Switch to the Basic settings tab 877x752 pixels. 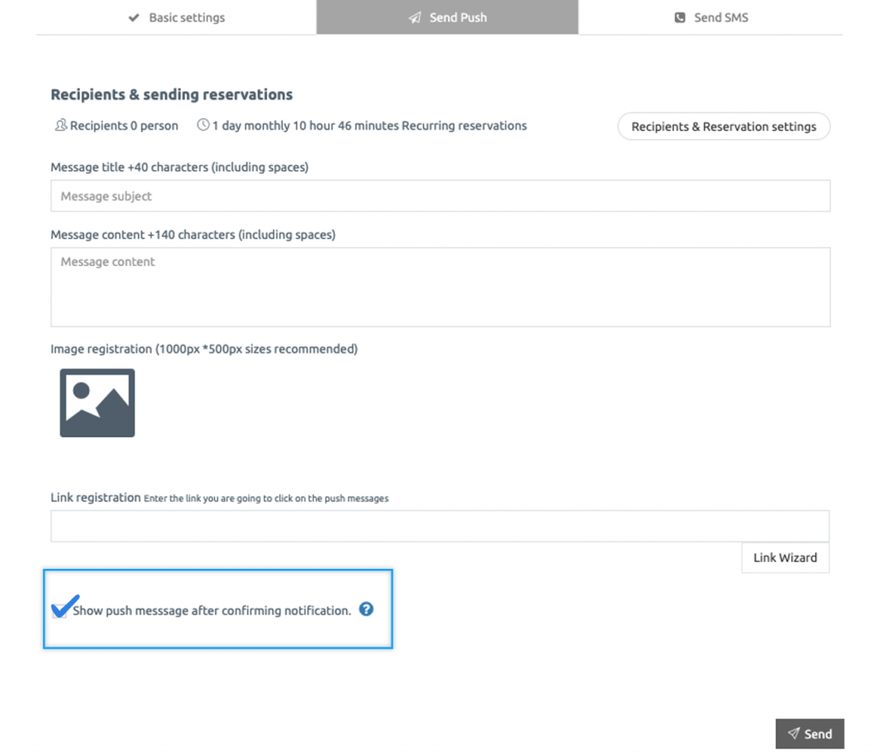tap(176, 17)
